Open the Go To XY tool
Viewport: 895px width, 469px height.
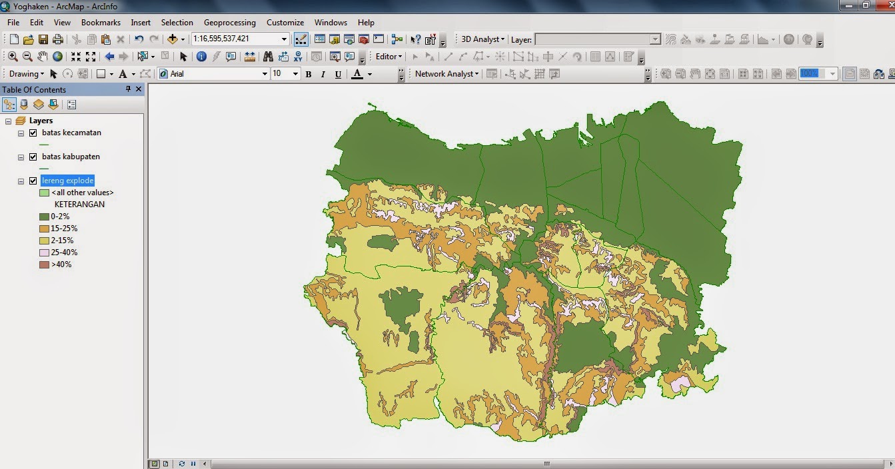pyautogui.click(x=298, y=57)
